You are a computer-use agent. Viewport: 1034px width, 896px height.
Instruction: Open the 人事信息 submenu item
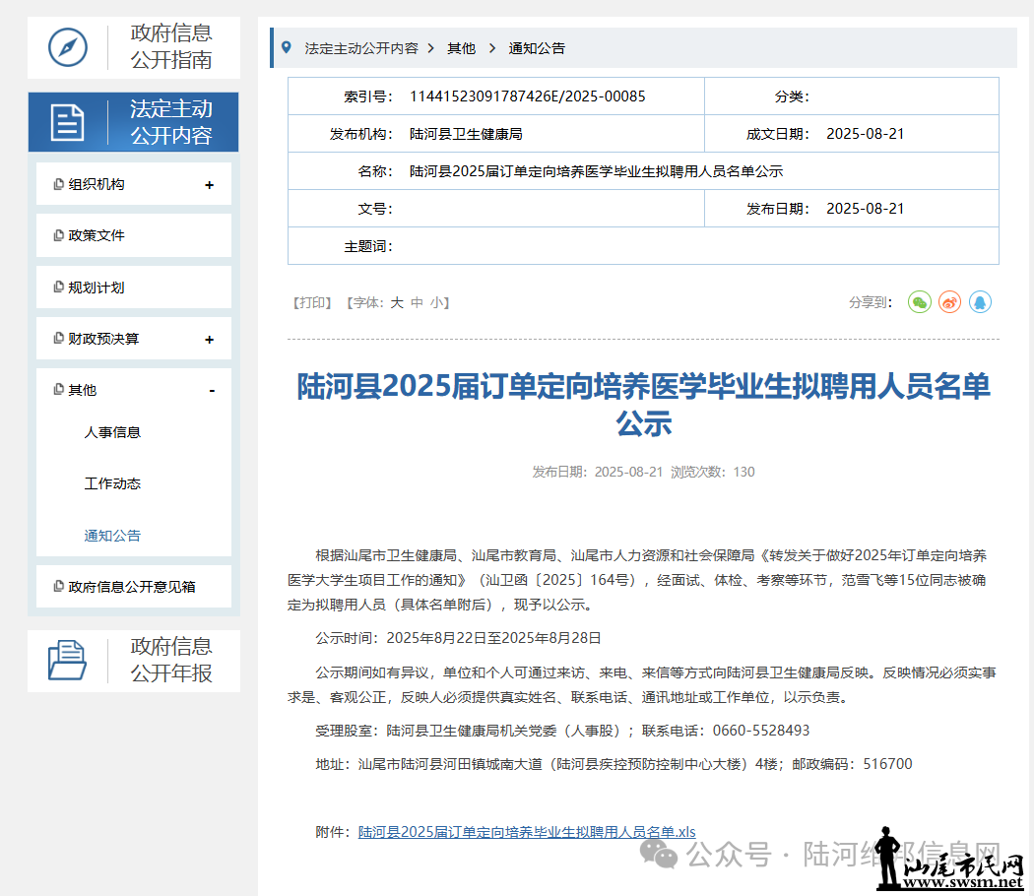click(x=112, y=432)
